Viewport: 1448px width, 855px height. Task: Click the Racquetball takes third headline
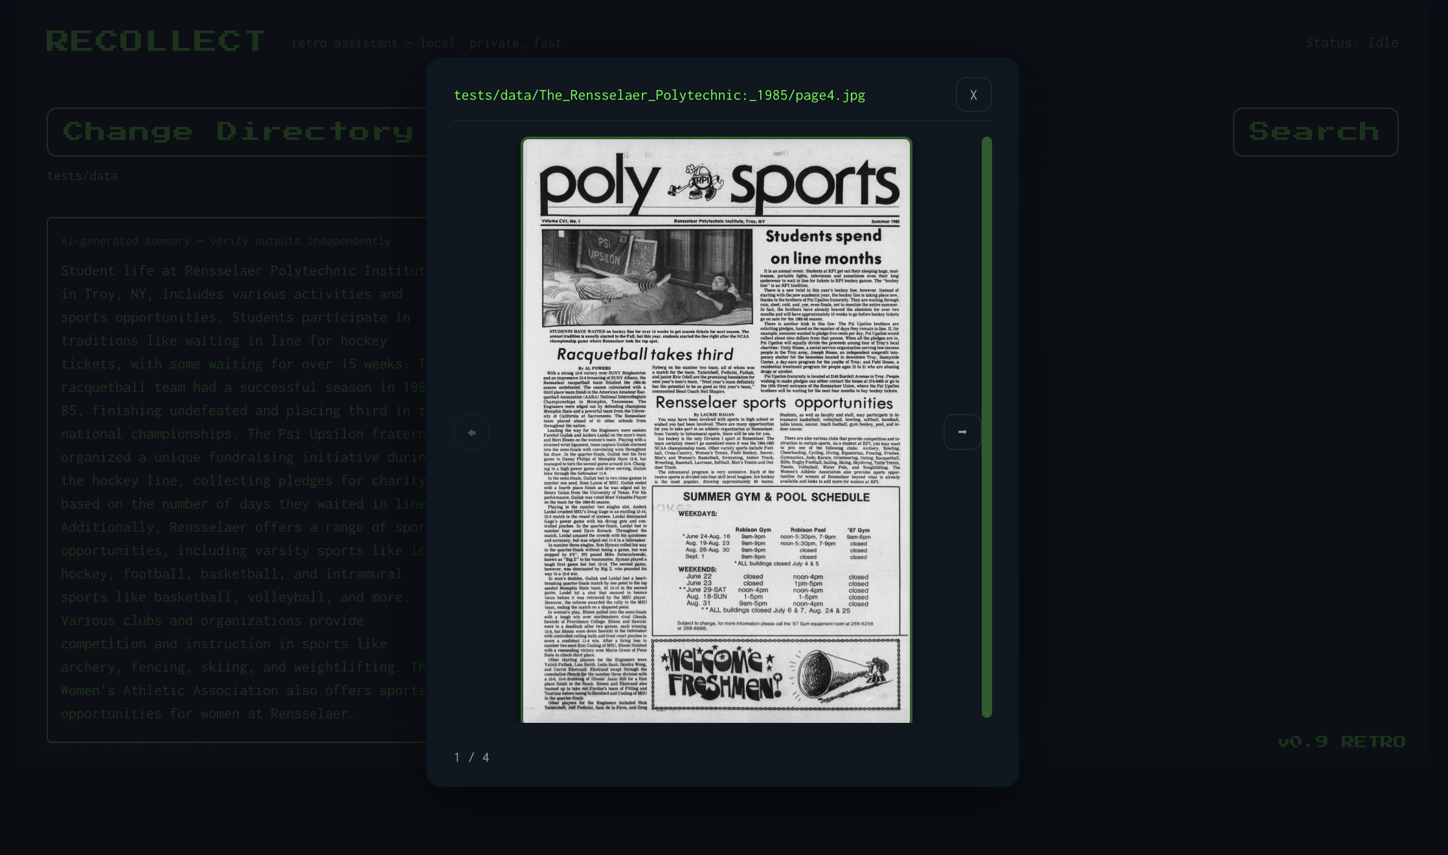[x=645, y=354]
